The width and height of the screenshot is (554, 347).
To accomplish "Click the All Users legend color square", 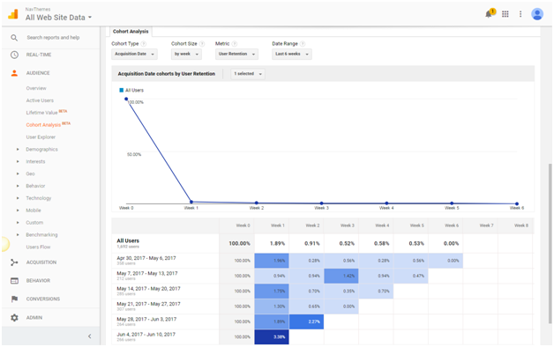I will point(122,91).
